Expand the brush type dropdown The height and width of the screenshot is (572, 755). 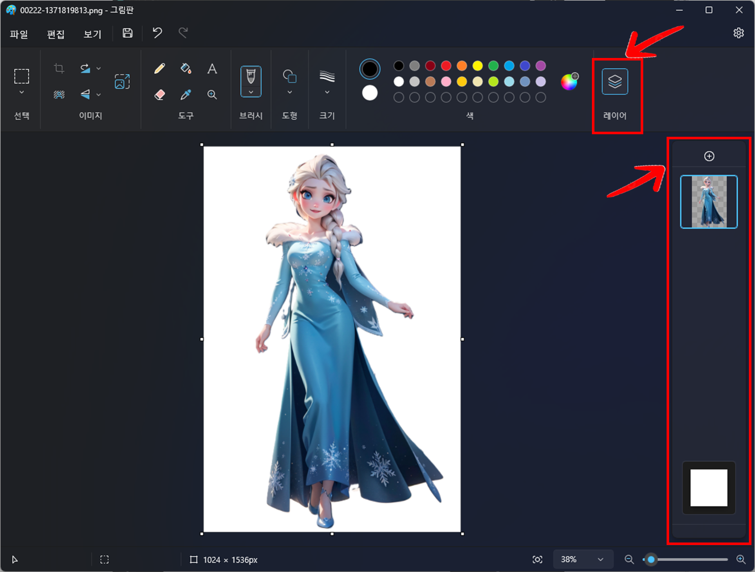251,92
